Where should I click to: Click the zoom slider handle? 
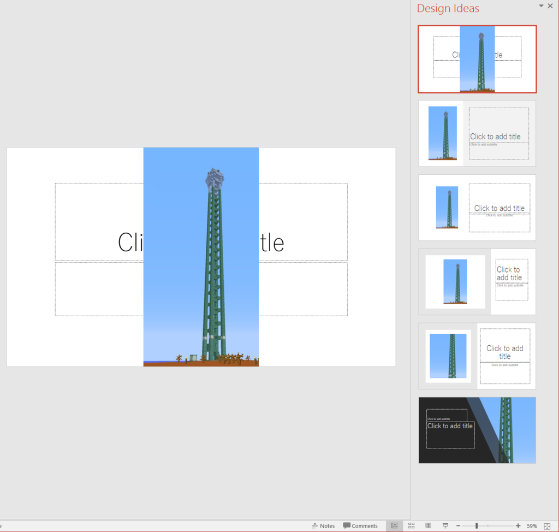coord(476,526)
